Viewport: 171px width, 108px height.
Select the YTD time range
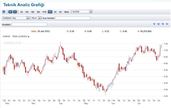tap(44, 12)
